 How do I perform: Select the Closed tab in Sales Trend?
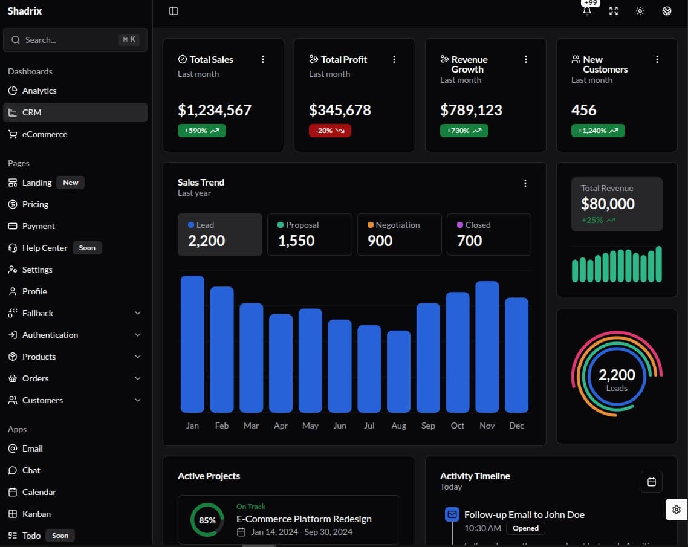[489, 235]
